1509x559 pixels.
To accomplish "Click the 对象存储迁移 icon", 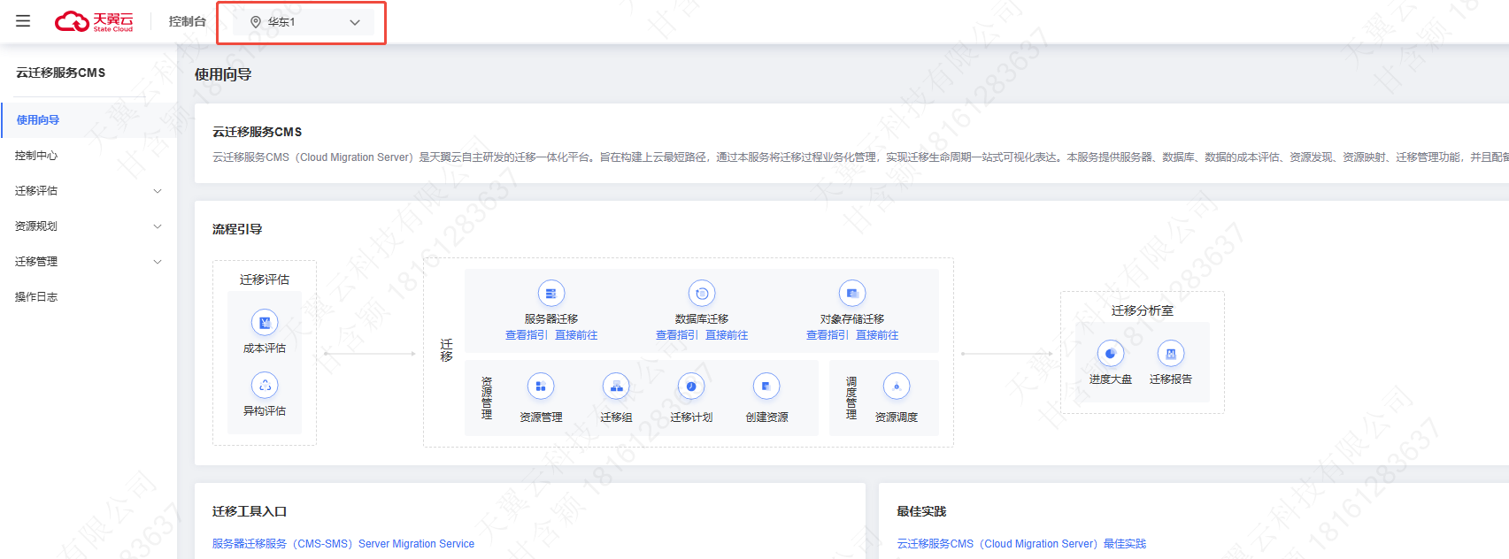I will pyautogui.click(x=852, y=294).
